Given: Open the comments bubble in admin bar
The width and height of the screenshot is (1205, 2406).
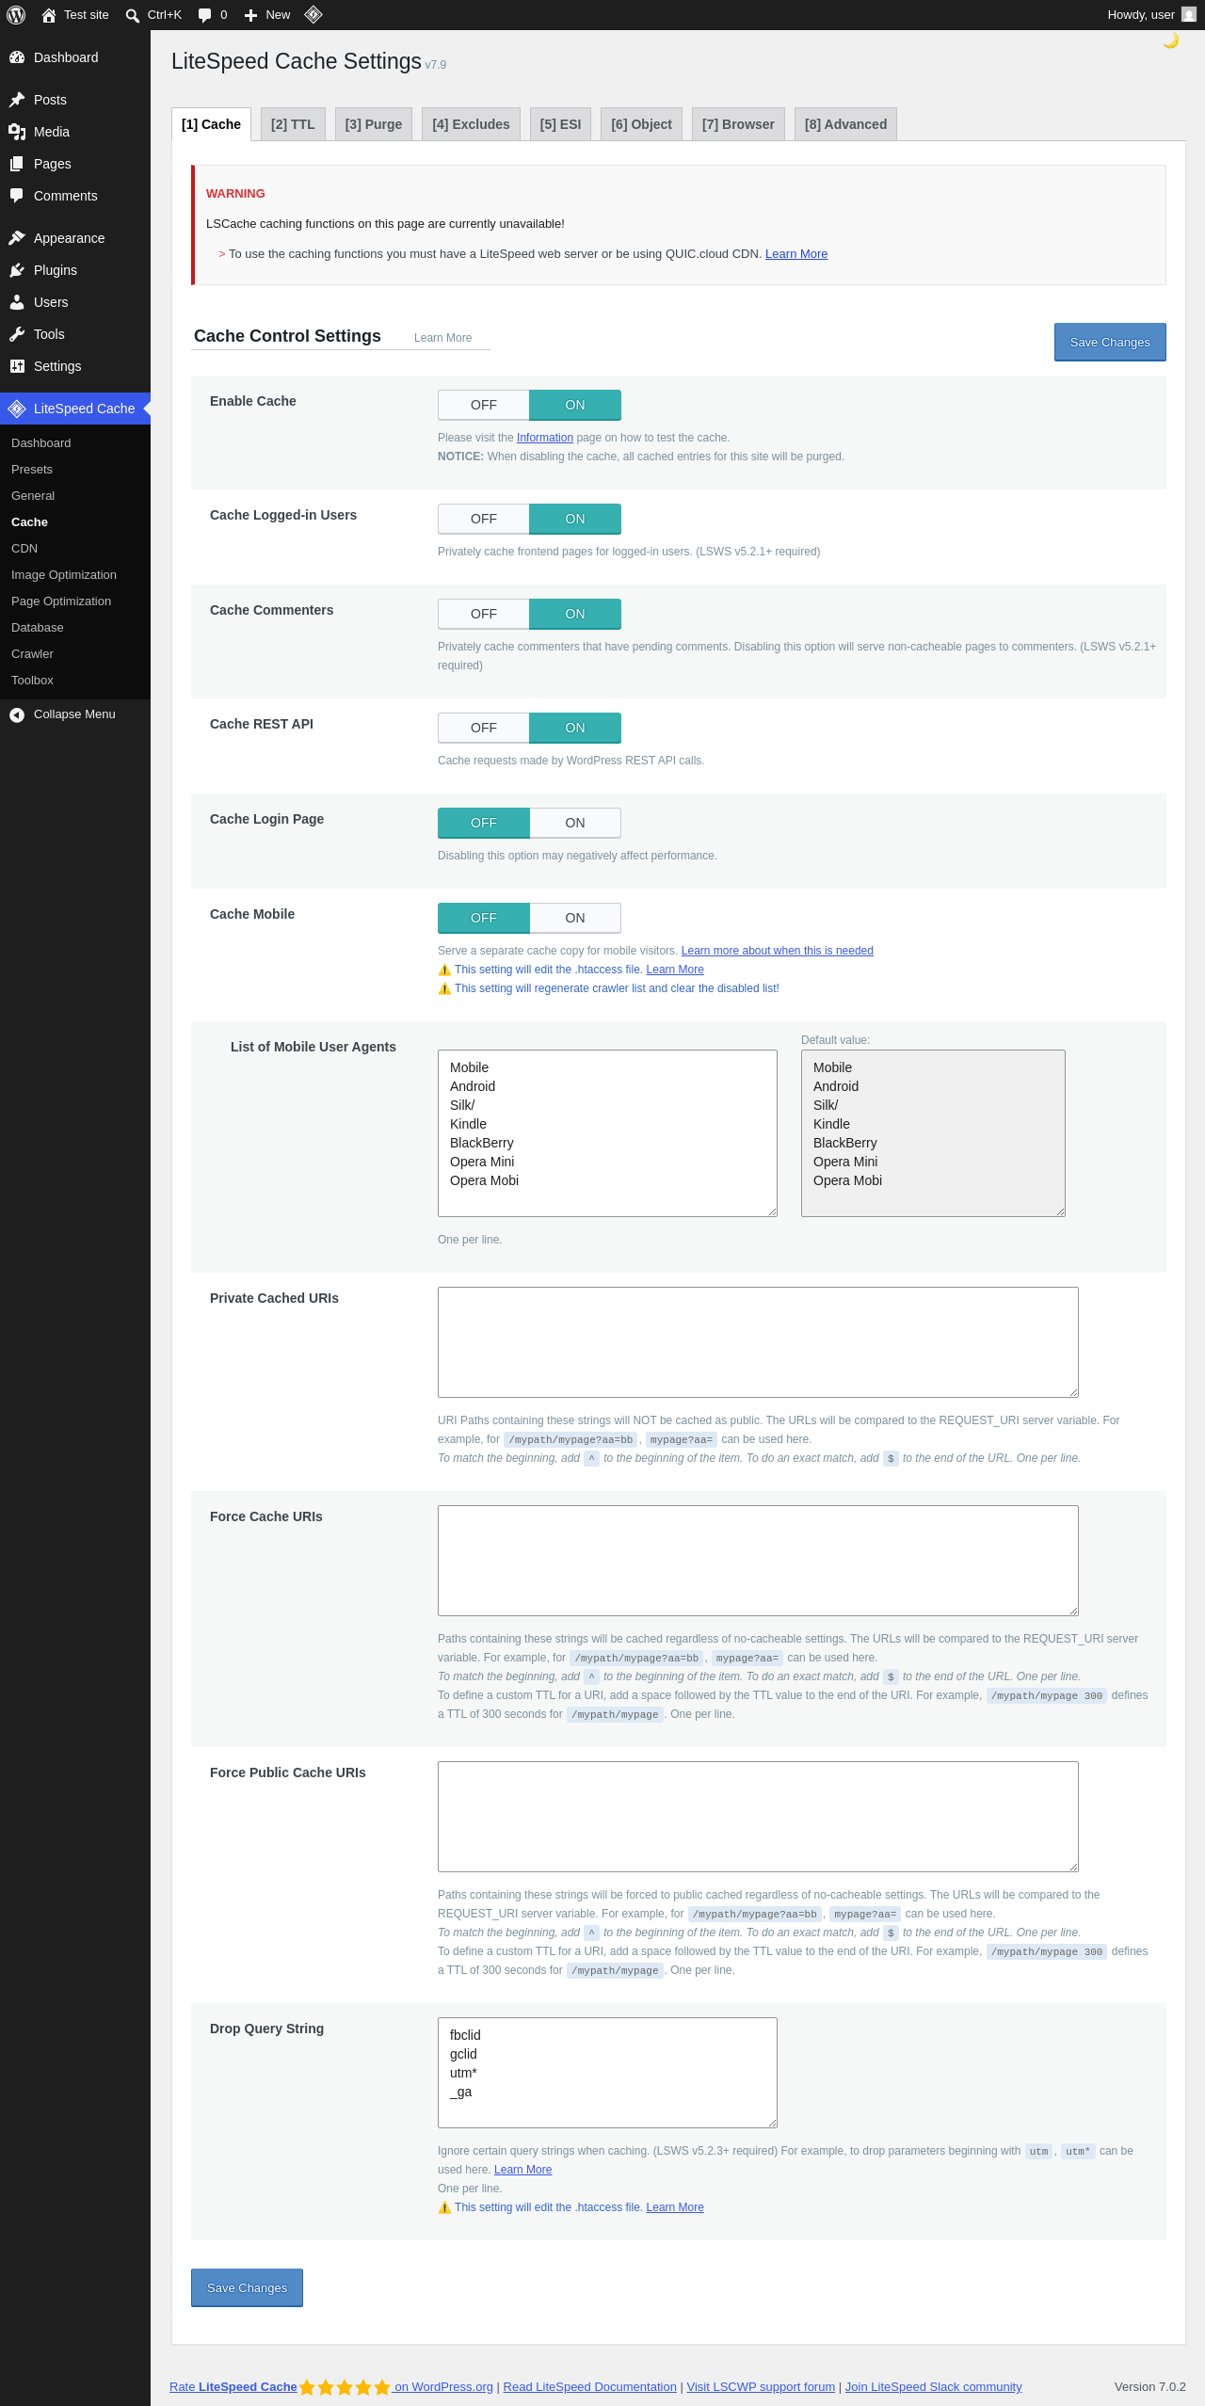Looking at the screenshot, I should pyautogui.click(x=204, y=15).
